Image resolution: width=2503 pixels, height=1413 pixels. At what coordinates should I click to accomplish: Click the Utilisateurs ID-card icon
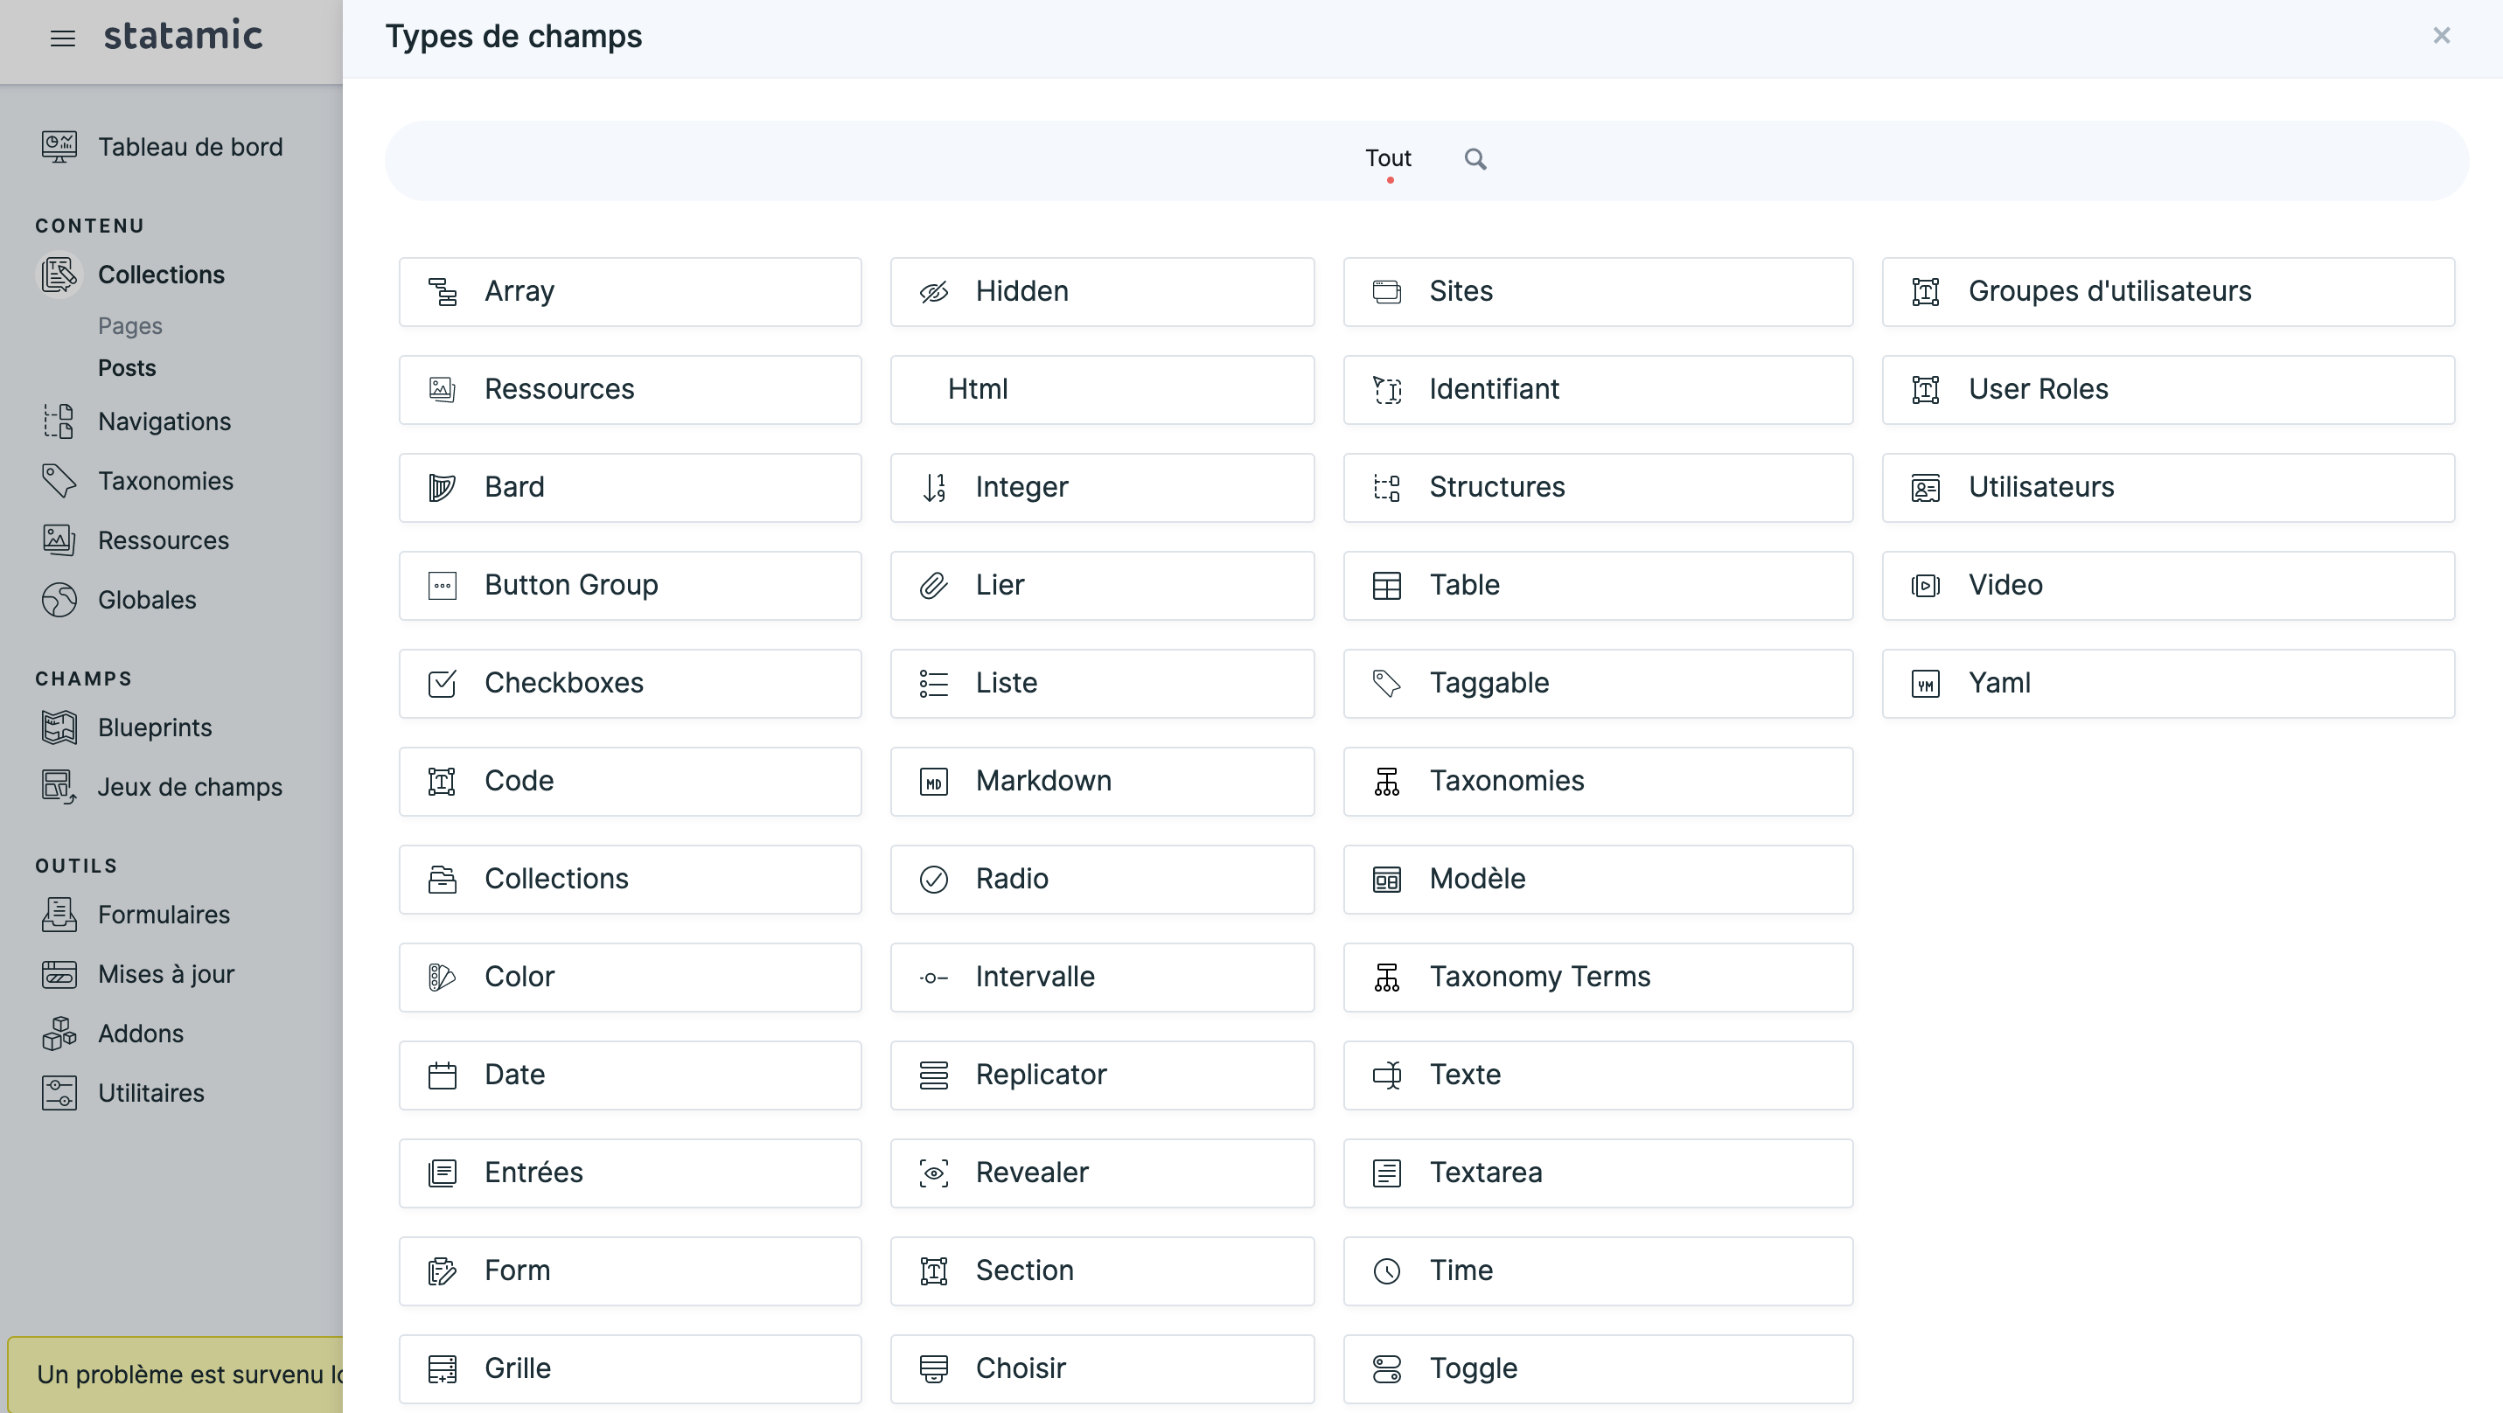(1925, 488)
